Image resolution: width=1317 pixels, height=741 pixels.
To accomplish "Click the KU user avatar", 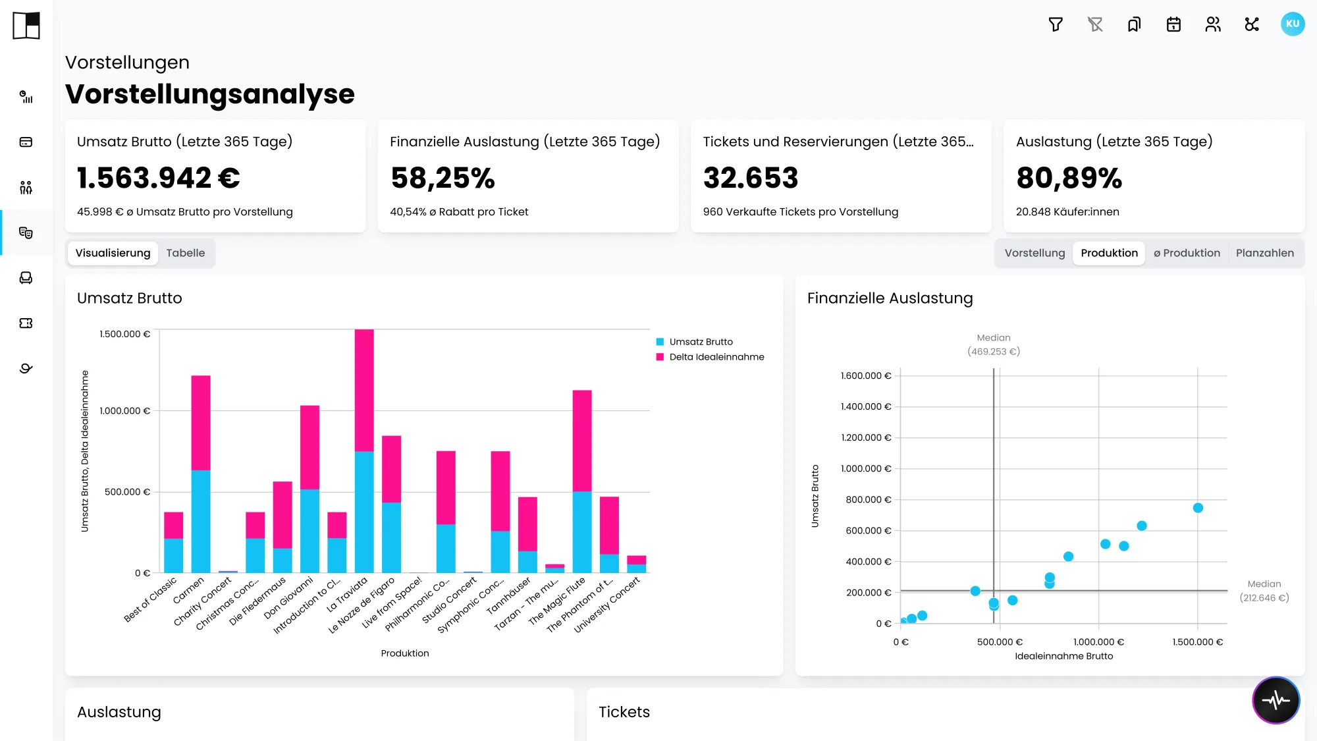I will tap(1293, 24).
